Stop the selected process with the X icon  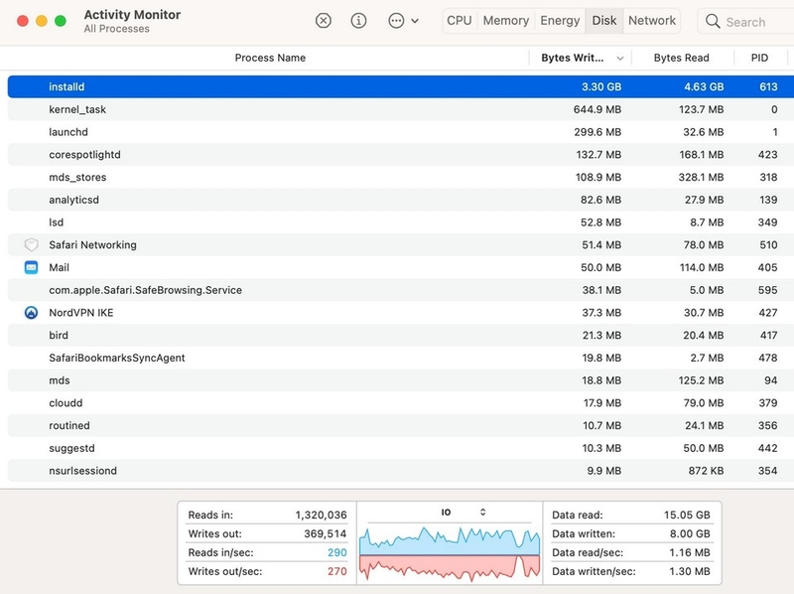(324, 21)
